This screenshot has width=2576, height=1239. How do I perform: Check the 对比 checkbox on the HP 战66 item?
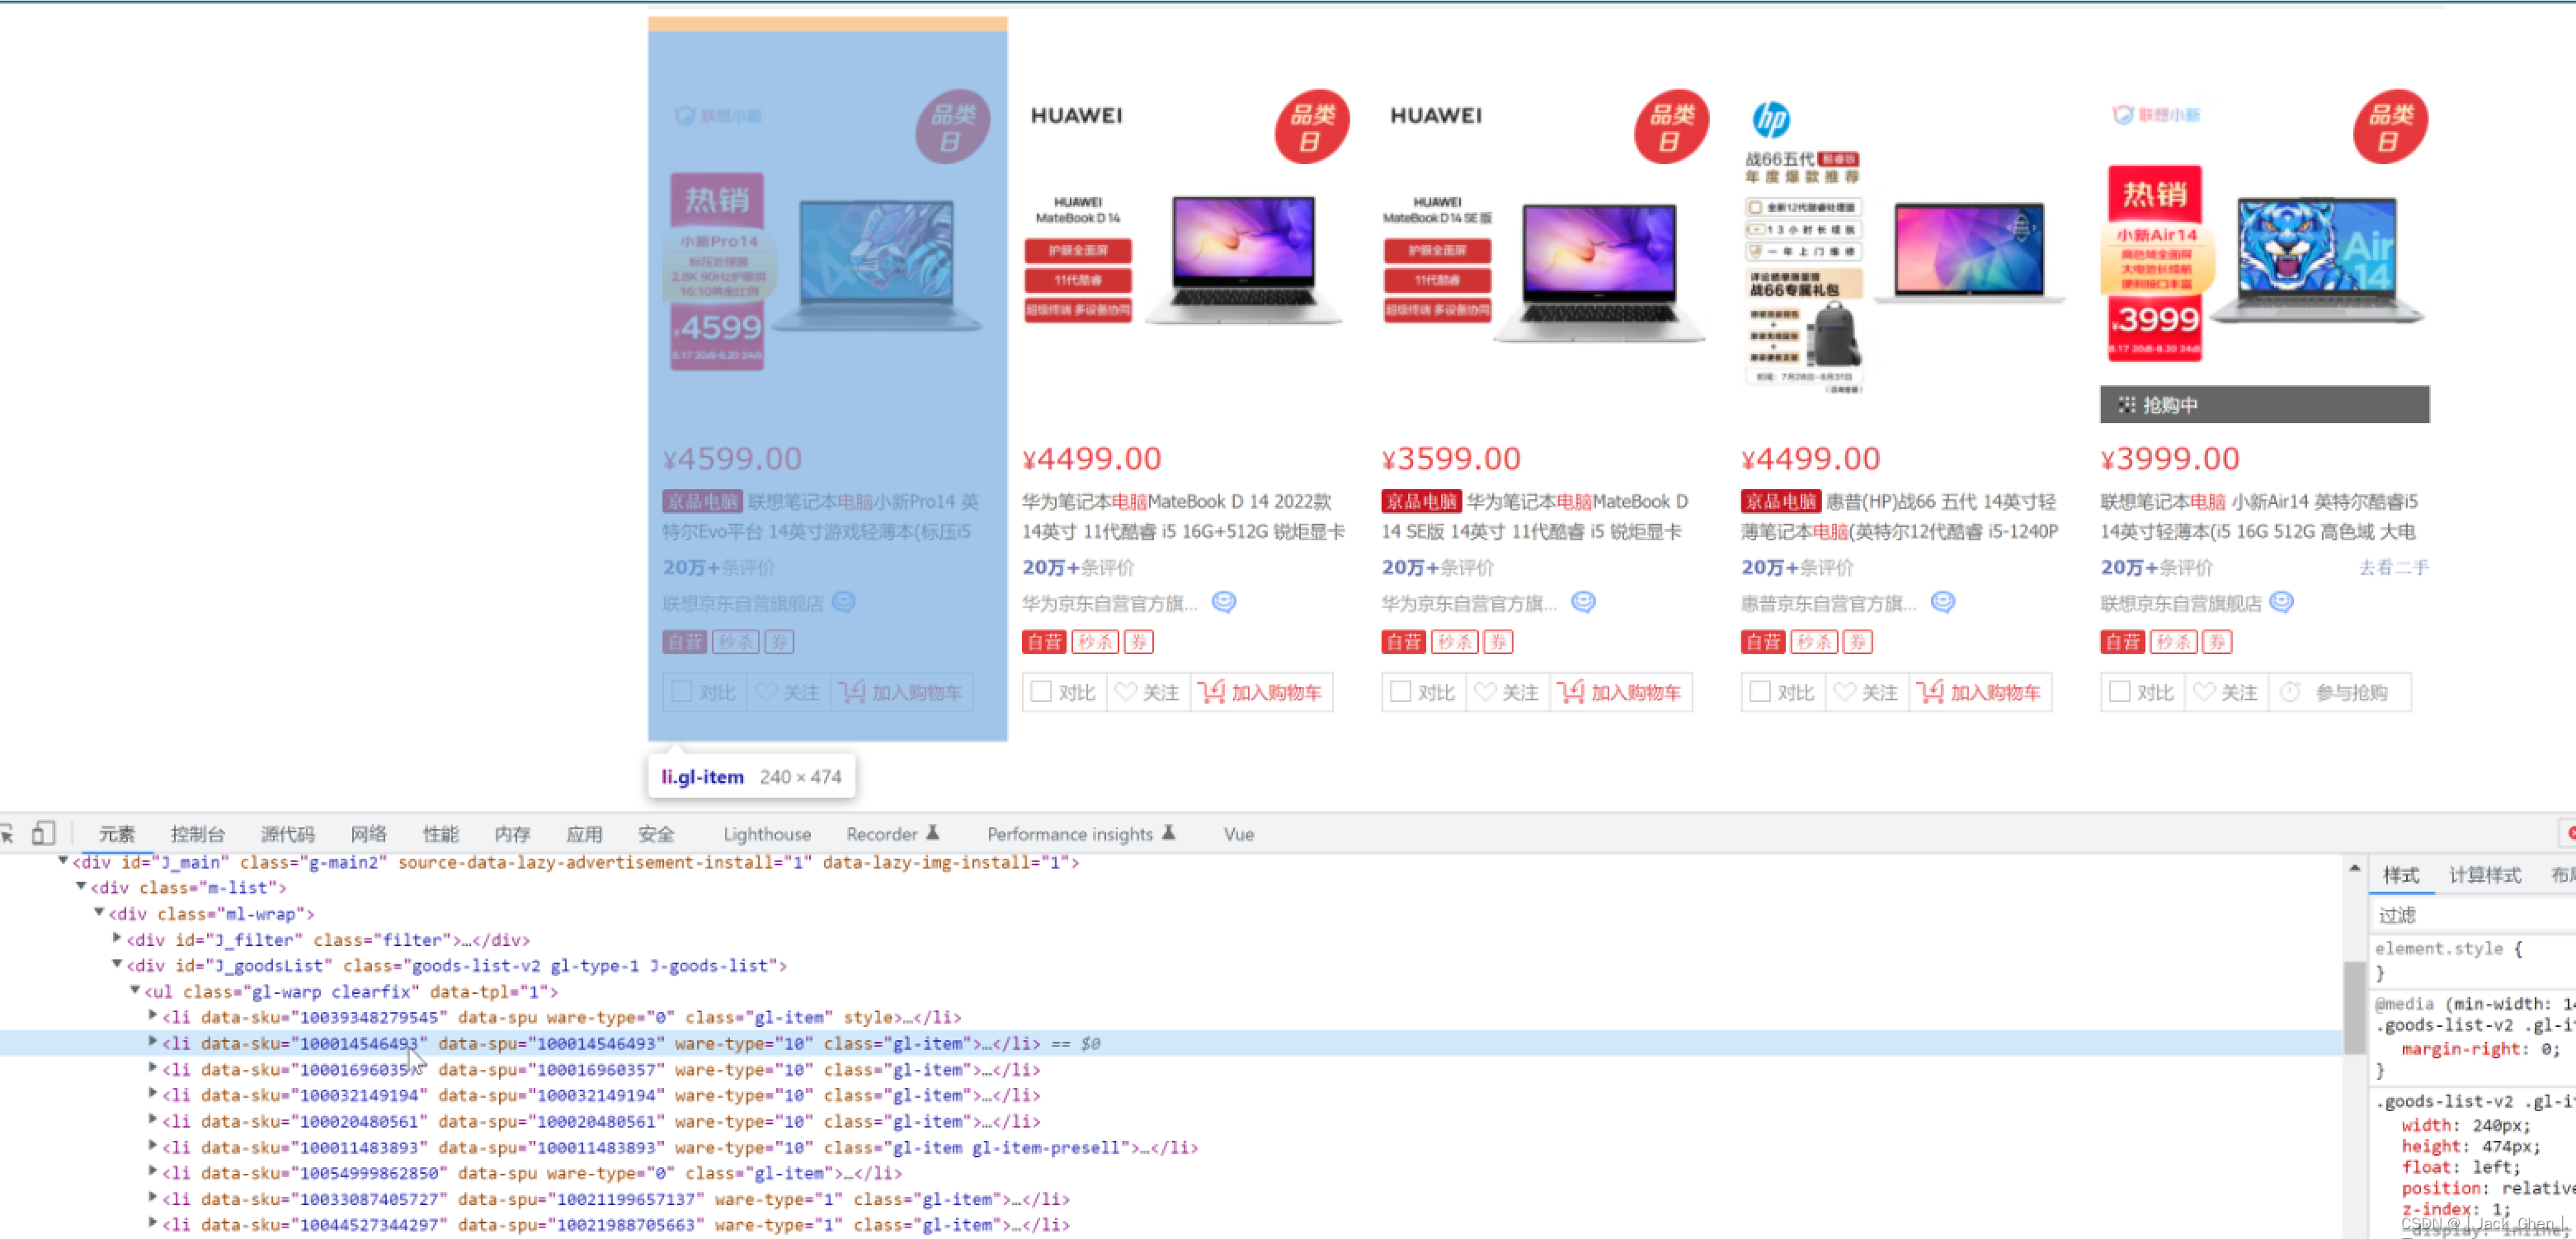point(1760,692)
